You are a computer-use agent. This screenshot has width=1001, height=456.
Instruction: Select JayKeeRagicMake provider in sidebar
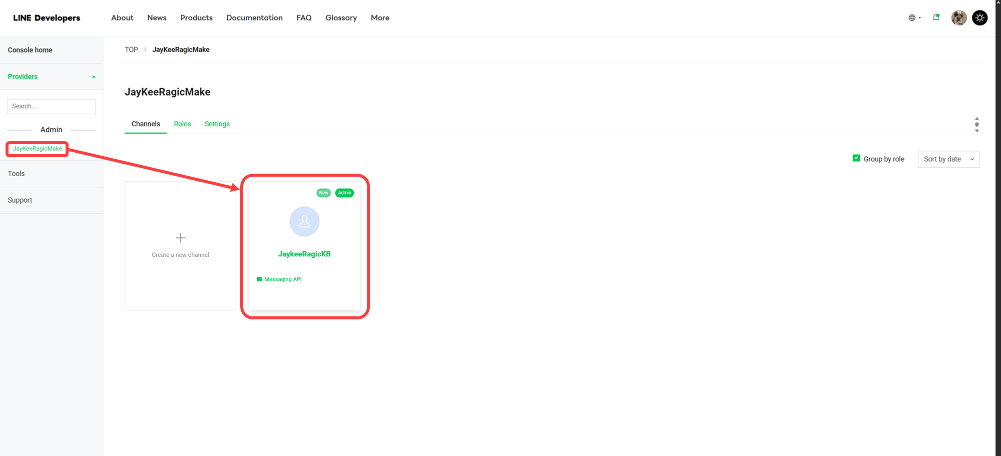(38, 149)
